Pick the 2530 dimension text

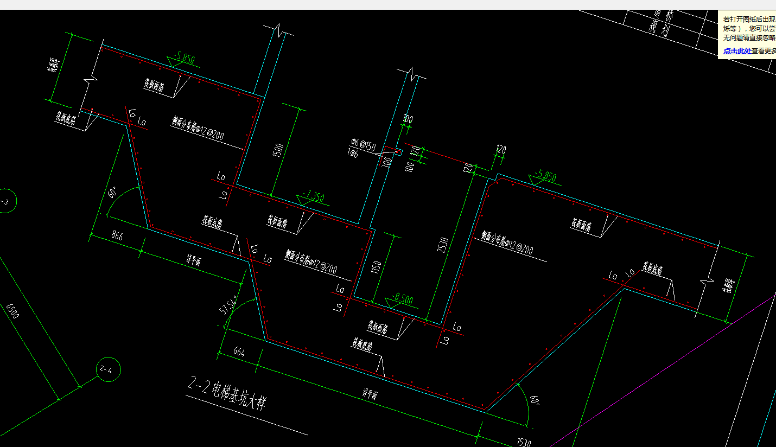click(444, 245)
